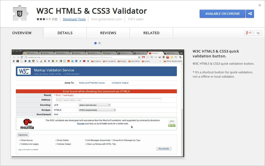Tick Clean up Markup with HTML-Tidy checkbox
Screen dimensions: 265x166
point(86,144)
